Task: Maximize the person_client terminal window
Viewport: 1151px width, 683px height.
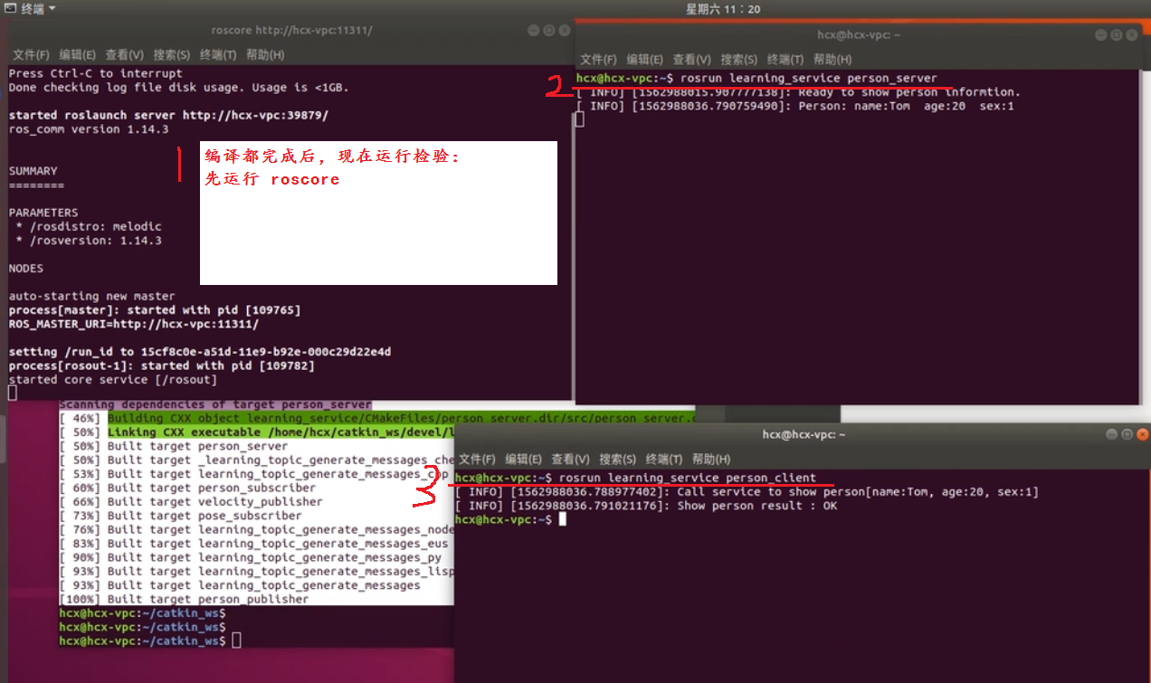Action: [1127, 435]
